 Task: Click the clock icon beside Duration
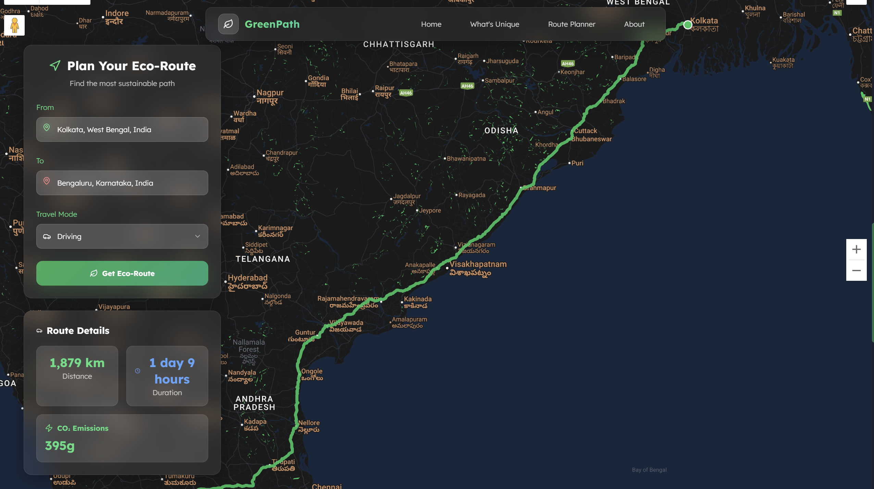pos(138,371)
